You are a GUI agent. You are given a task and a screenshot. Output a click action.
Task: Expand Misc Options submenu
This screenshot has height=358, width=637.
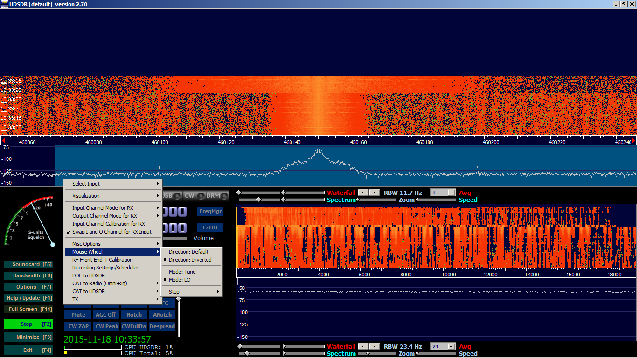(x=113, y=244)
